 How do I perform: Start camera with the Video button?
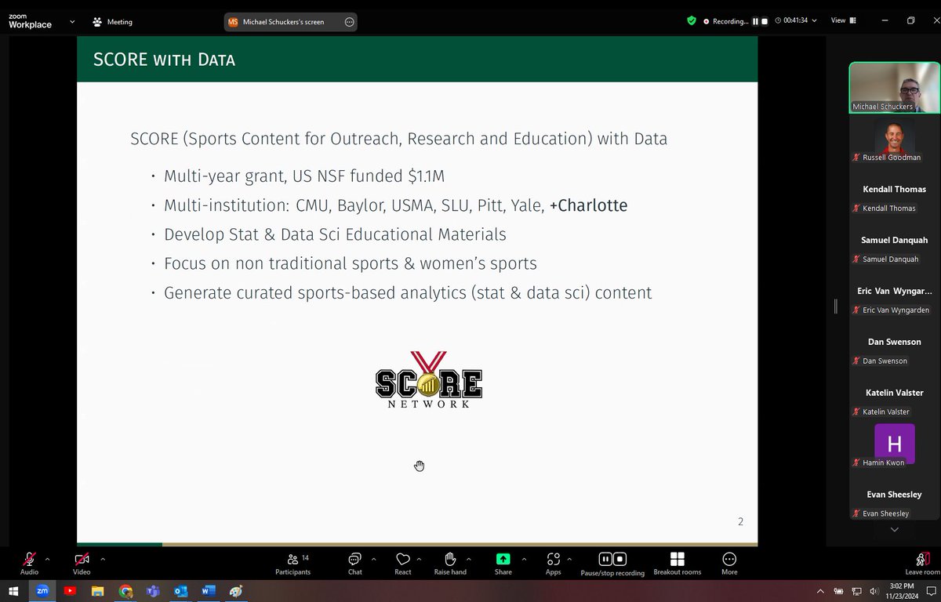point(82,563)
